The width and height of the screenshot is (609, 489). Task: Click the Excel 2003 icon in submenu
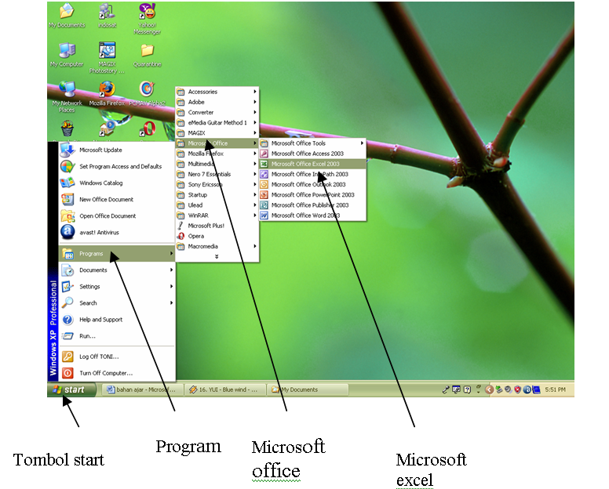pos(264,164)
